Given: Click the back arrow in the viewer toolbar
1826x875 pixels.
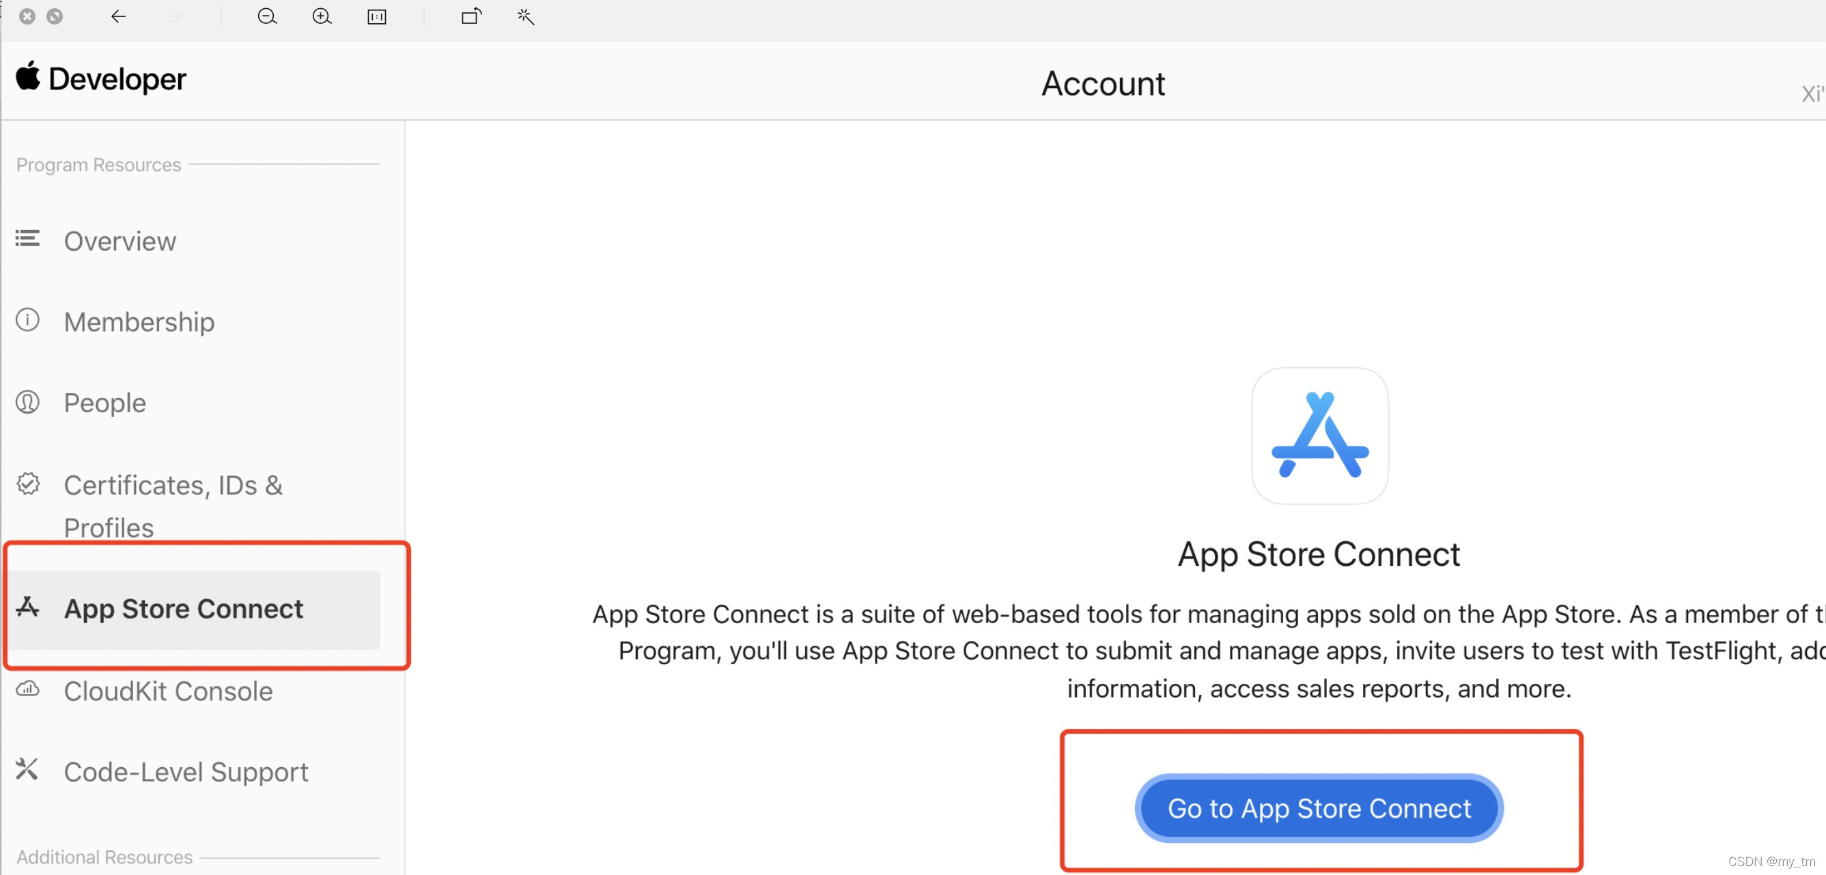Looking at the screenshot, I should 118,16.
